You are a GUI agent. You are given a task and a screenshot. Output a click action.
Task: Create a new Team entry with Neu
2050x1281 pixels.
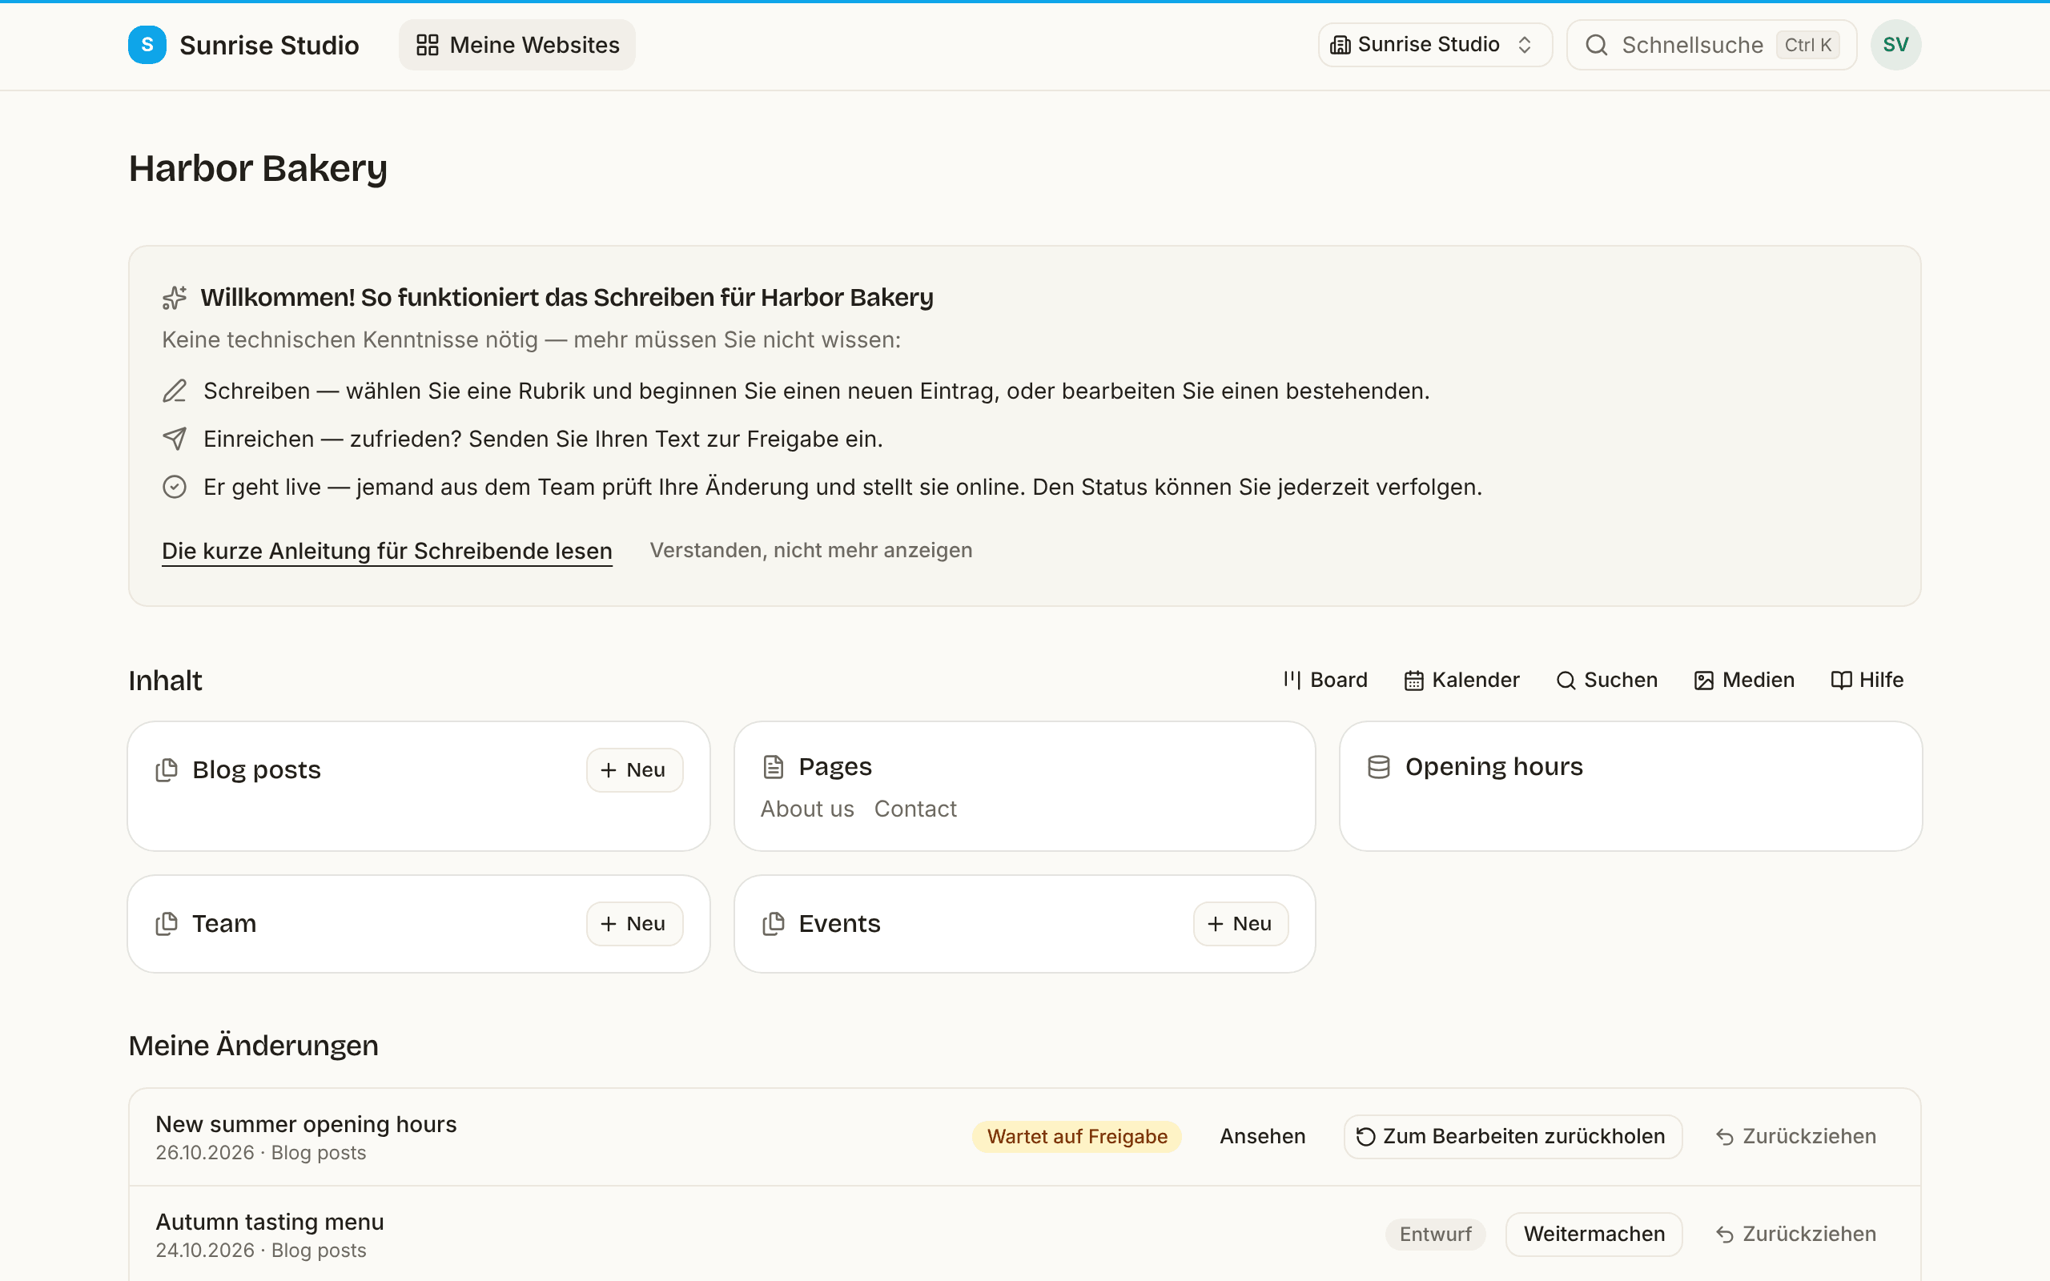pyautogui.click(x=634, y=923)
